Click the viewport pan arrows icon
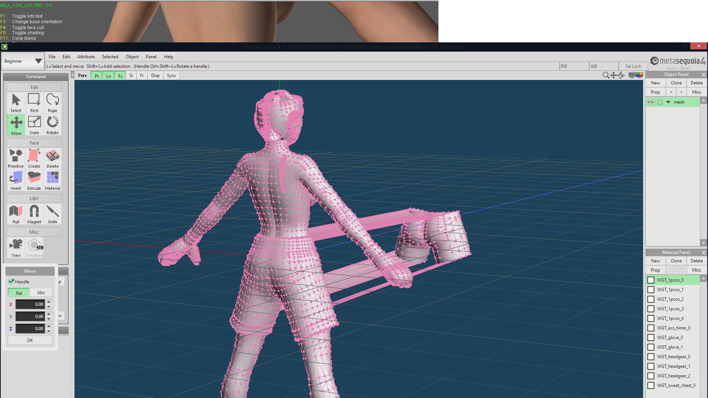Image resolution: width=708 pixels, height=398 pixels. (x=614, y=75)
